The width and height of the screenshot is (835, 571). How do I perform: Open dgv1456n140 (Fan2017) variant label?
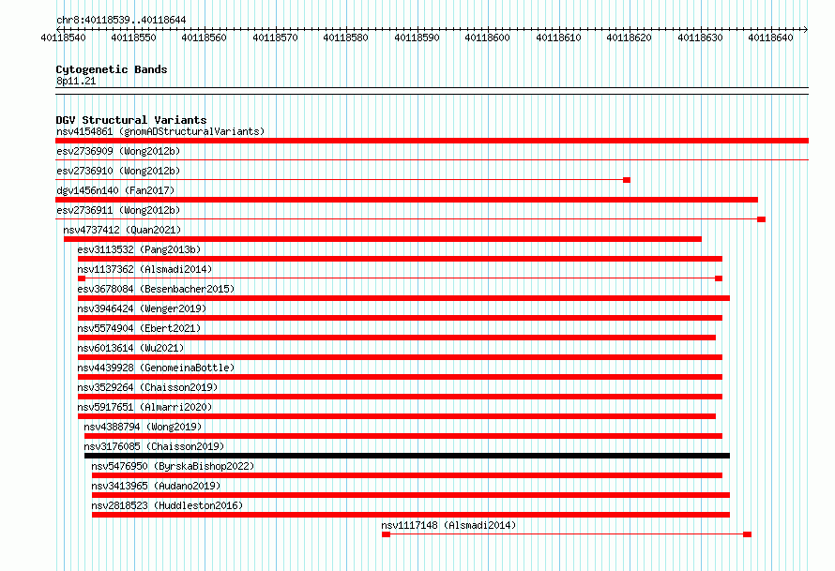[115, 190]
